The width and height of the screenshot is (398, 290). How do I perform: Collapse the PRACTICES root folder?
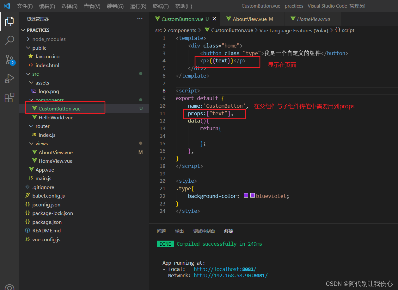[x=23, y=30]
